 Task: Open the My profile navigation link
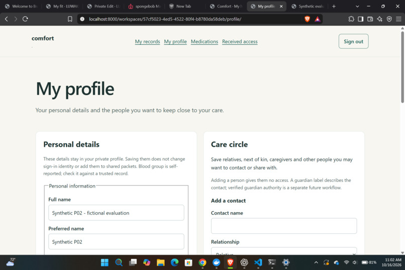[175, 42]
